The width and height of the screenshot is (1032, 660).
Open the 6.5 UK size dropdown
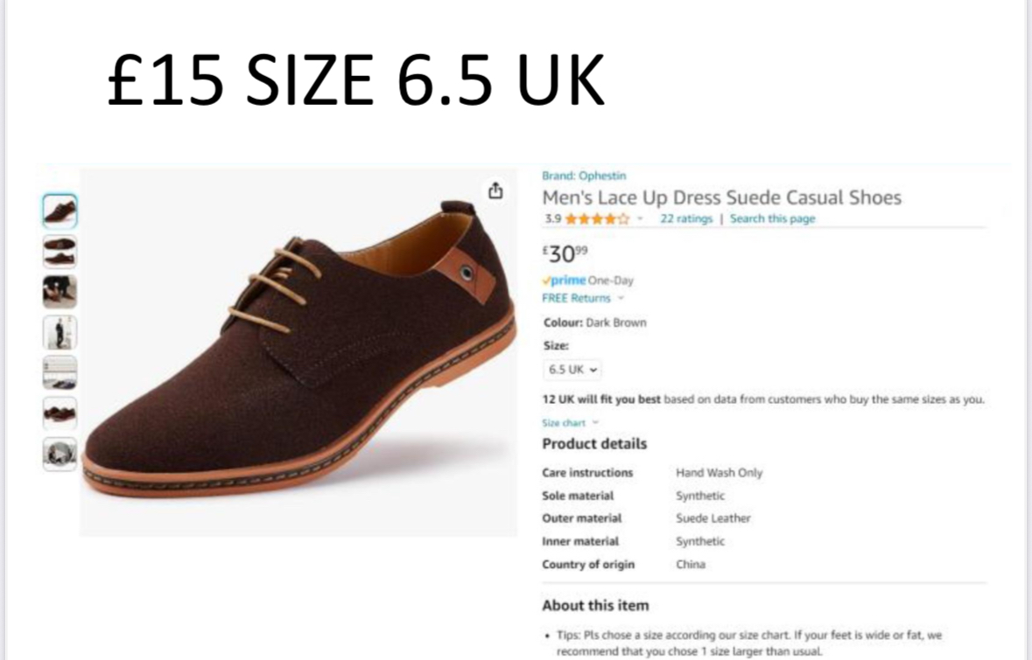coord(572,370)
